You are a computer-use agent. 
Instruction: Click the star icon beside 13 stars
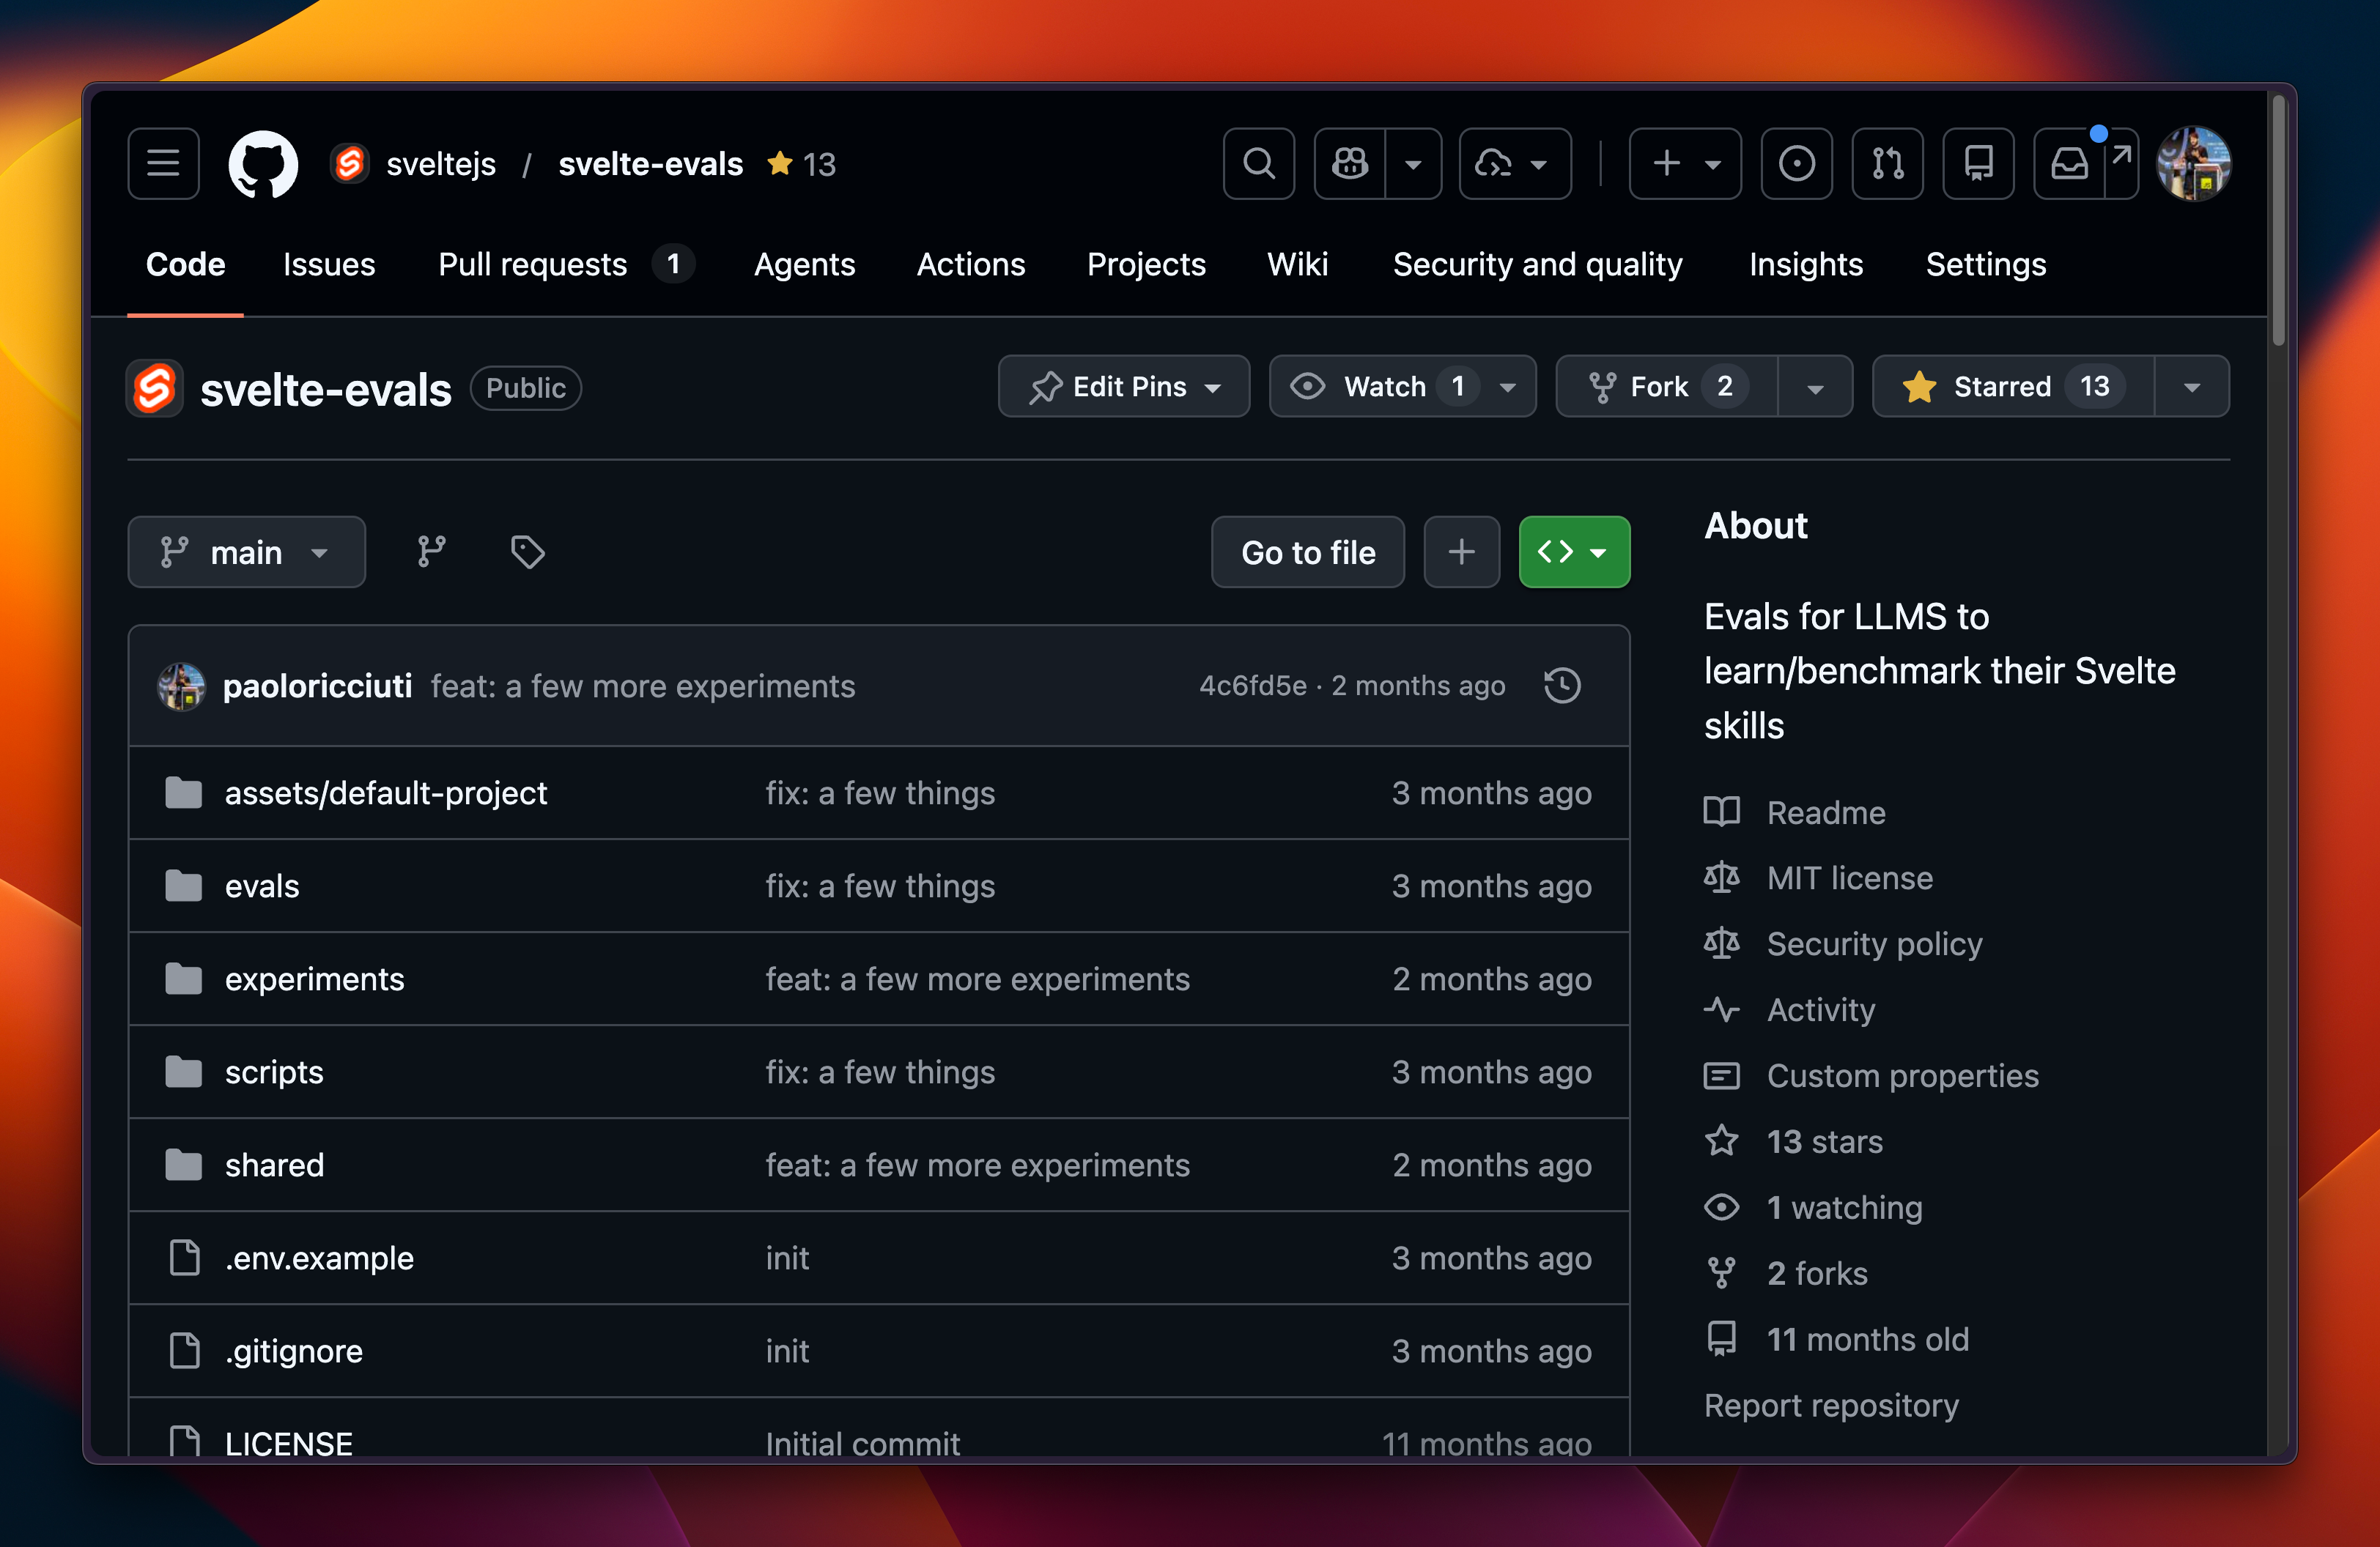pyautogui.click(x=1722, y=1140)
